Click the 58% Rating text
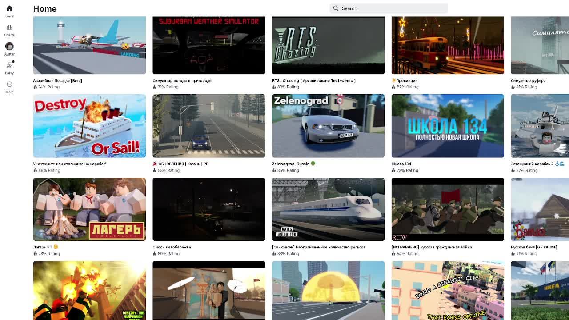 point(168,170)
